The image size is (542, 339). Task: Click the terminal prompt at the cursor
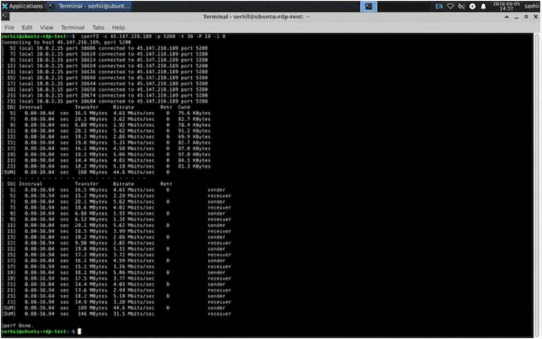tap(80, 331)
